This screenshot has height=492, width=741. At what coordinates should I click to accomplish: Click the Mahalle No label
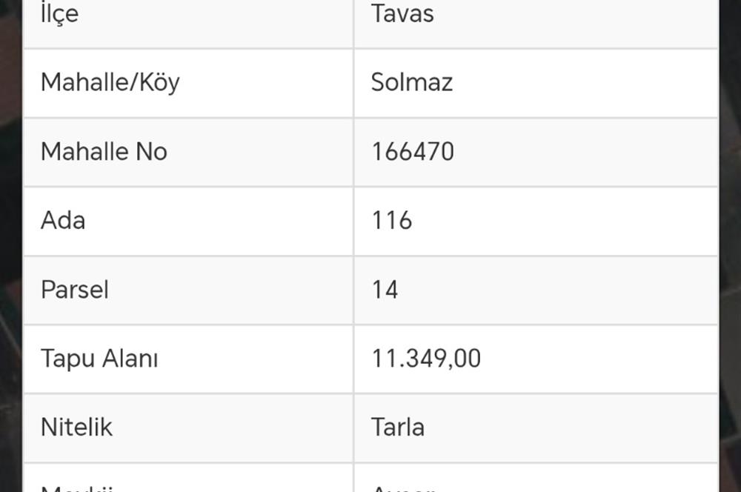(104, 152)
